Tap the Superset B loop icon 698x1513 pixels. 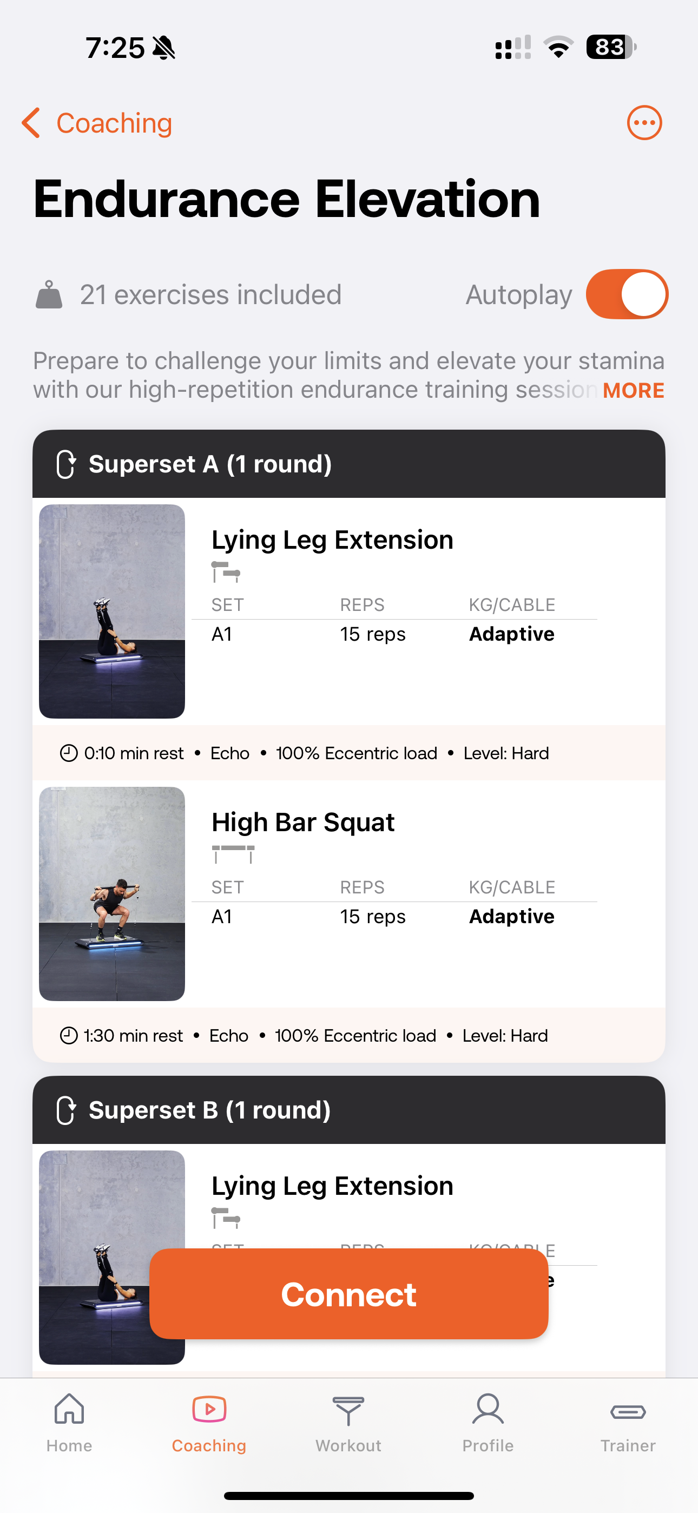coord(66,1110)
